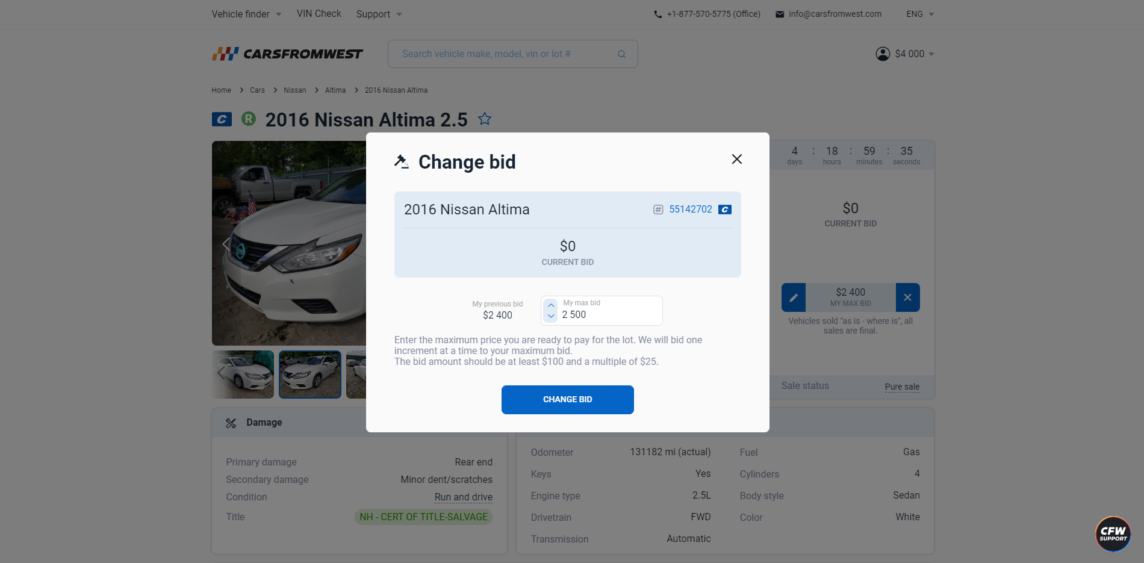Cancel my max bid with X icon
This screenshot has height=563, width=1144.
[907, 297]
